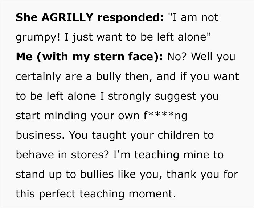This screenshot has height=208, width=254.
Task: Click the phrase 'perfect teaching moment.'
Action: 107,194
